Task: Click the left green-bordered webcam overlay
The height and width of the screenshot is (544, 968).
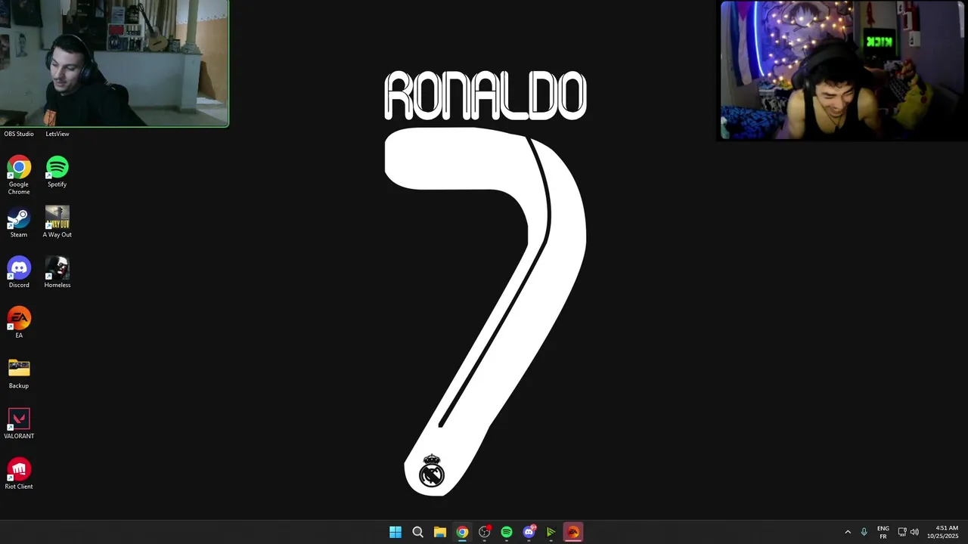Action: (x=114, y=63)
